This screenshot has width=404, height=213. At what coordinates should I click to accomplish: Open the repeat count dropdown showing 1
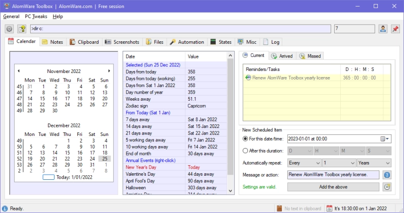tap(339, 163)
